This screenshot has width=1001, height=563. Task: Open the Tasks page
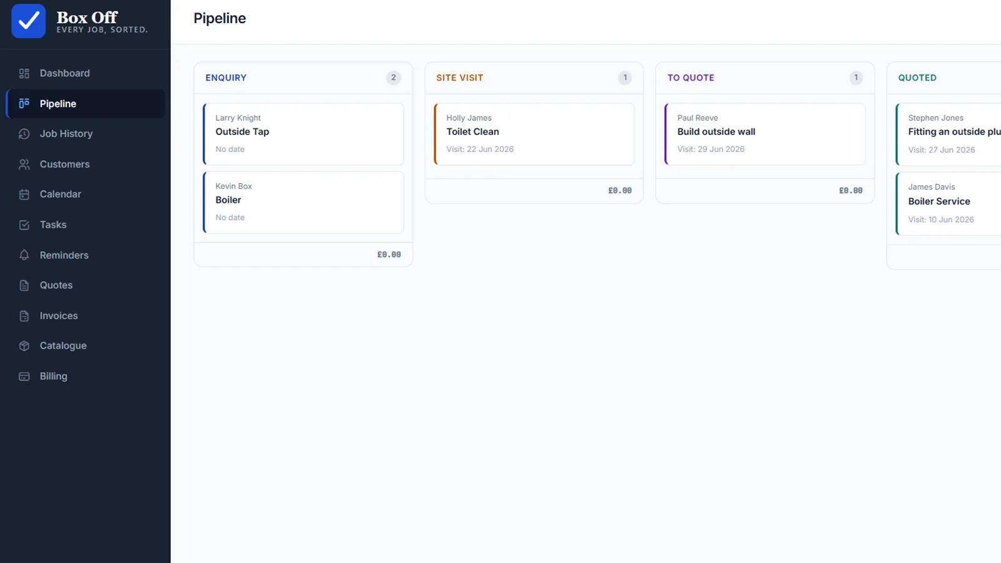(86, 225)
